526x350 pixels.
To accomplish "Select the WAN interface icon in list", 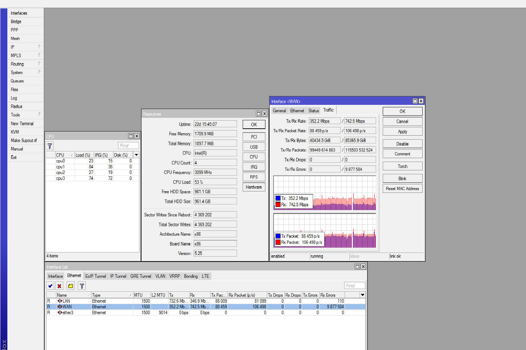I will pos(60,307).
